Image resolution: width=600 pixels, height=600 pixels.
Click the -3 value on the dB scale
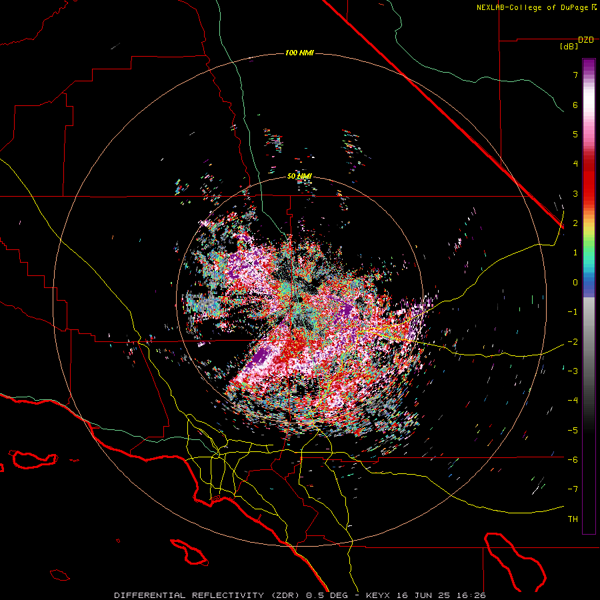point(573,371)
